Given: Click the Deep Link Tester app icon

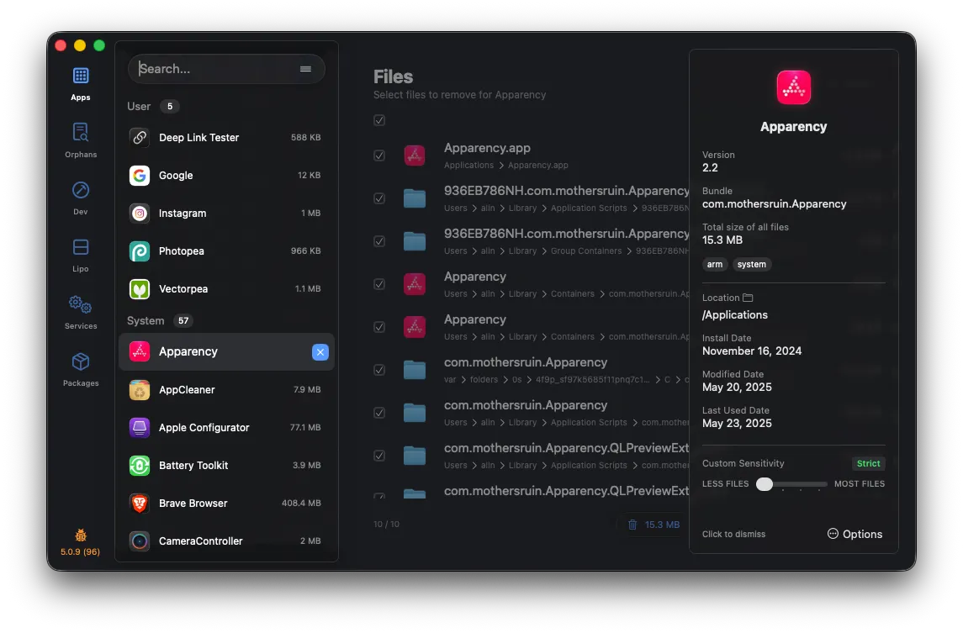Looking at the screenshot, I should pos(140,138).
